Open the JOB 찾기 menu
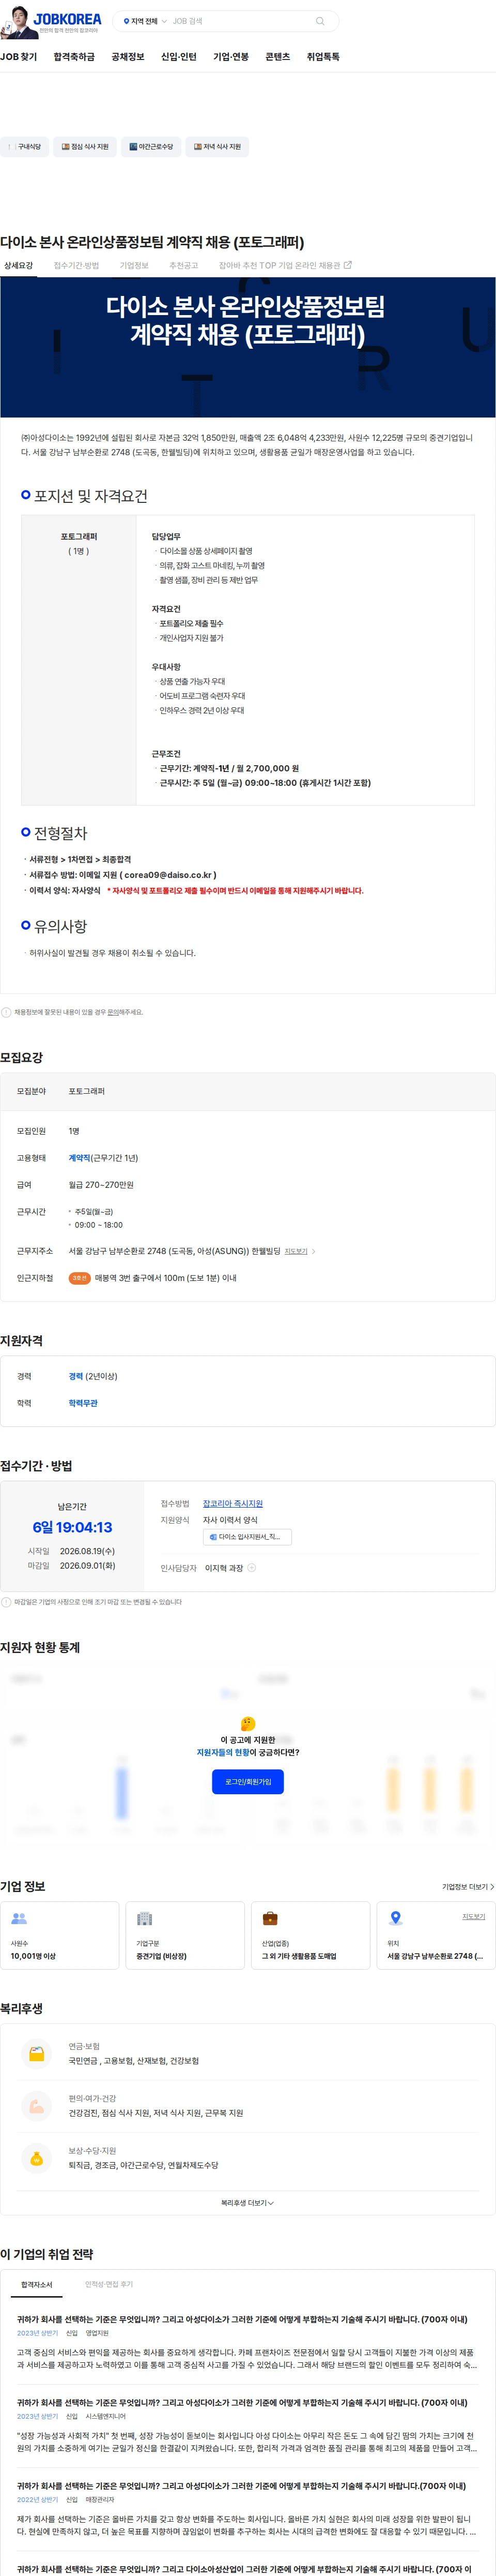 coord(18,57)
